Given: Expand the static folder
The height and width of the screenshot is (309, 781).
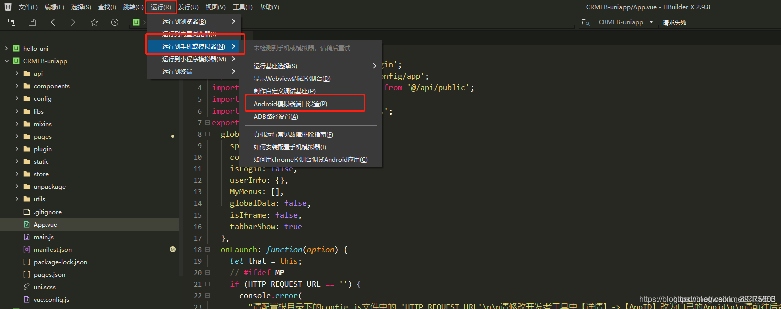Looking at the screenshot, I should click(17, 161).
